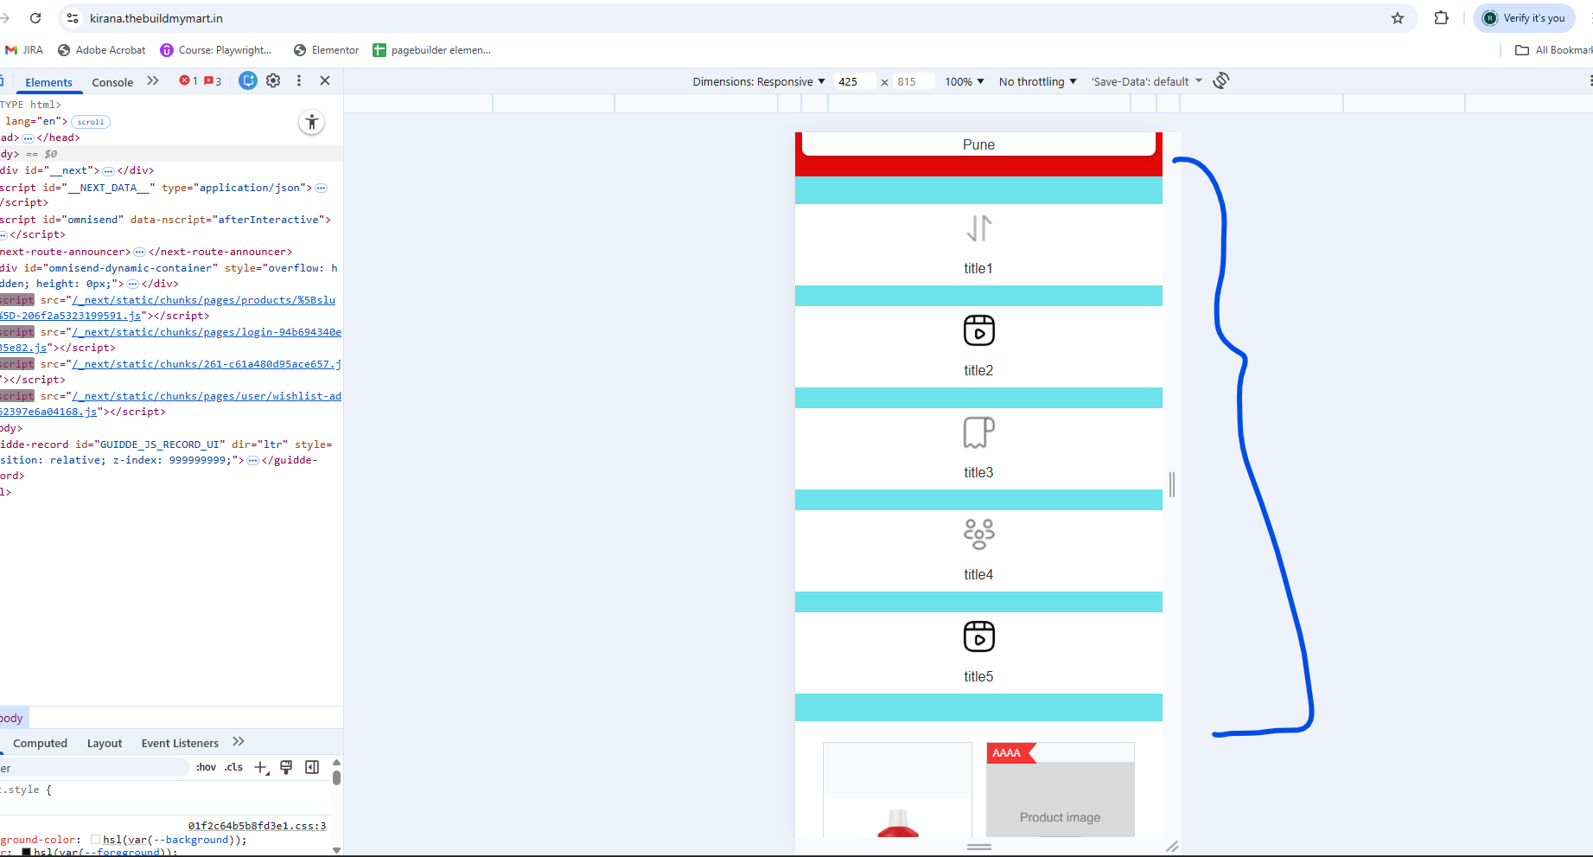Image resolution: width=1593 pixels, height=857 pixels.
Task: Expand the omnisend-dynamic-container div ellipsis
Action: (132, 285)
